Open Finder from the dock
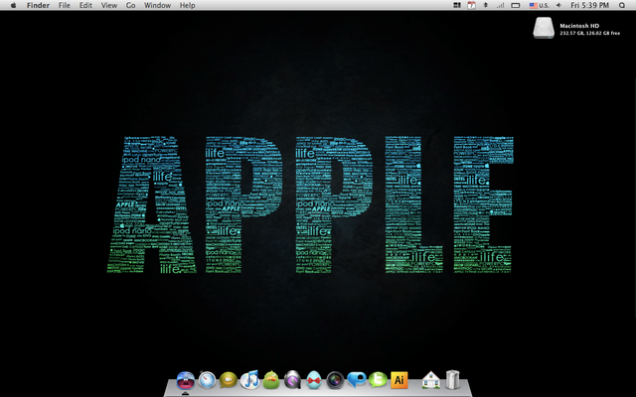The height and width of the screenshot is (397, 636). 185,379
